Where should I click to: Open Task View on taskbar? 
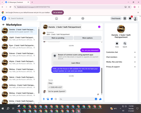point(13,108)
